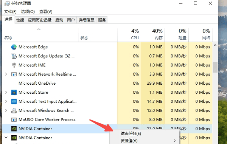Click the Microsoft Edge process icon
227x144 pixels.
coord(14,47)
